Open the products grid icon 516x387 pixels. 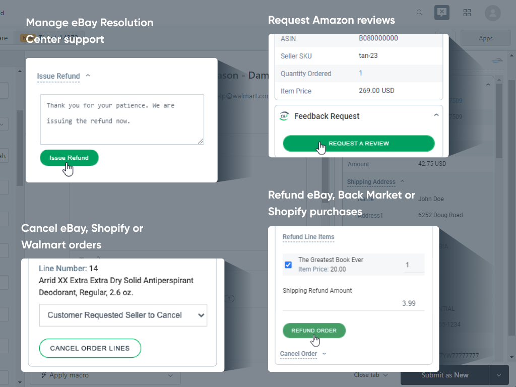(x=467, y=13)
